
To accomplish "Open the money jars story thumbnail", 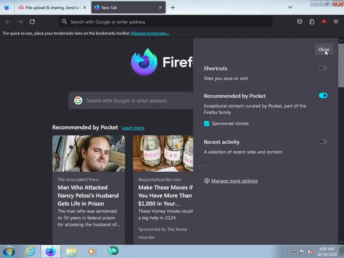I will click(x=163, y=153).
